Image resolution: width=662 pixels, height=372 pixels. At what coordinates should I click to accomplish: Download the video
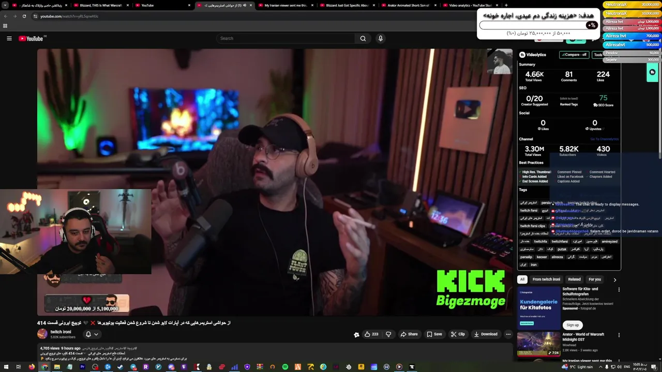(486, 334)
